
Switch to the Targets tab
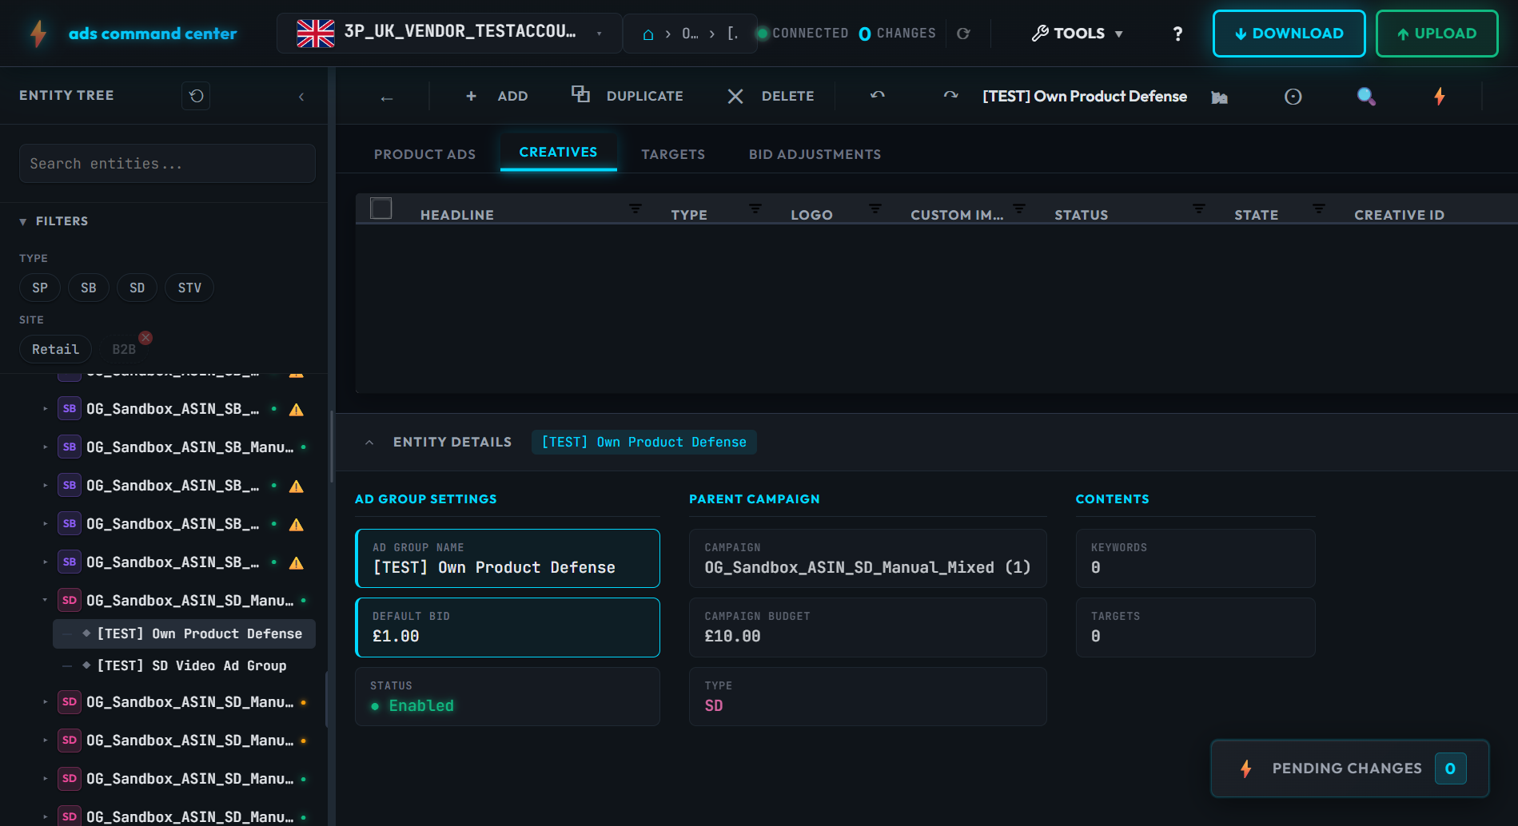point(672,154)
